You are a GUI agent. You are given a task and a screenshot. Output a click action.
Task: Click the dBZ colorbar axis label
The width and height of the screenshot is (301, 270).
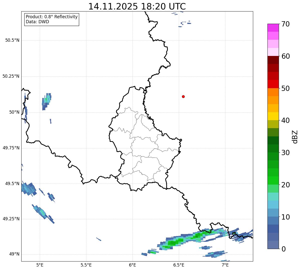[x=295, y=136]
